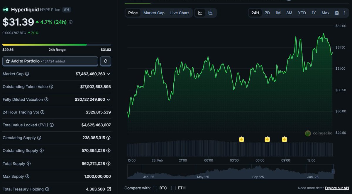Click the info icon beside Circulating Supply label
This screenshot has width=352, height=194.
pyautogui.click(x=39, y=138)
